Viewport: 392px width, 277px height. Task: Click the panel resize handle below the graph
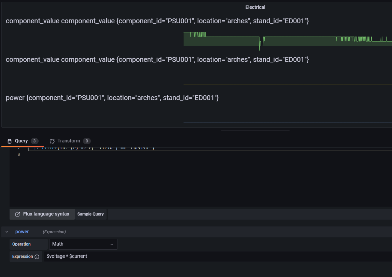[x=255, y=130]
